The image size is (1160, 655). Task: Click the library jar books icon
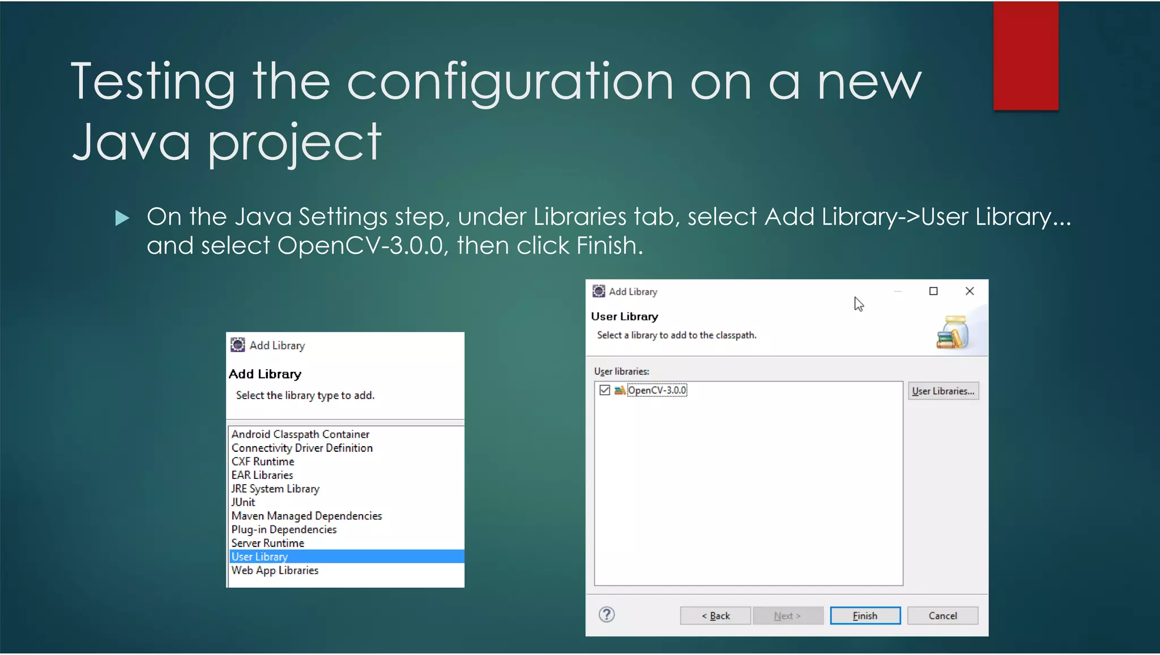(953, 333)
